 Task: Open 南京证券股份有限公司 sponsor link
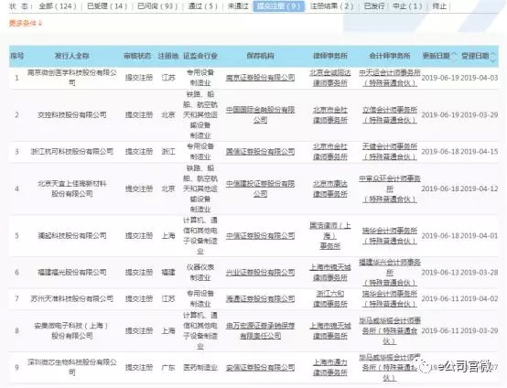click(260, 78)
